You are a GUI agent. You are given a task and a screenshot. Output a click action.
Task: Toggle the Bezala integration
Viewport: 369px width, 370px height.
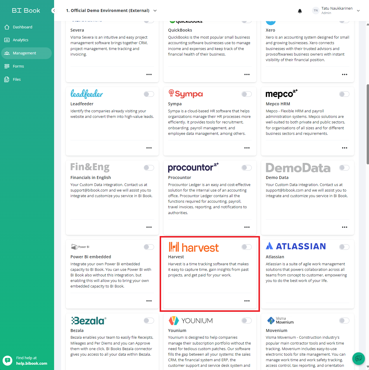(149, 321)
